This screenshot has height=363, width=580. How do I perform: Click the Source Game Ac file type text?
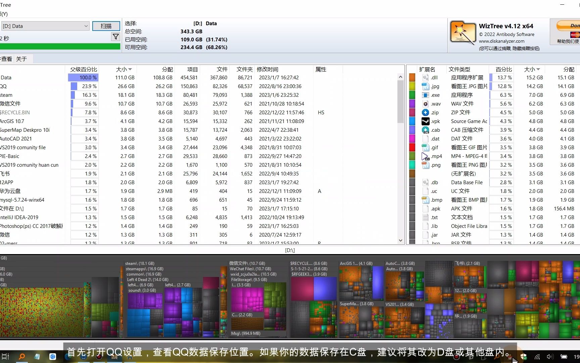pyautogui.click(x=469, y=121)
